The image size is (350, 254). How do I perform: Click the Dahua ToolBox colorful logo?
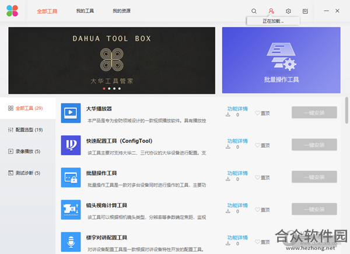pyautogui.click(x=12, y=11)
